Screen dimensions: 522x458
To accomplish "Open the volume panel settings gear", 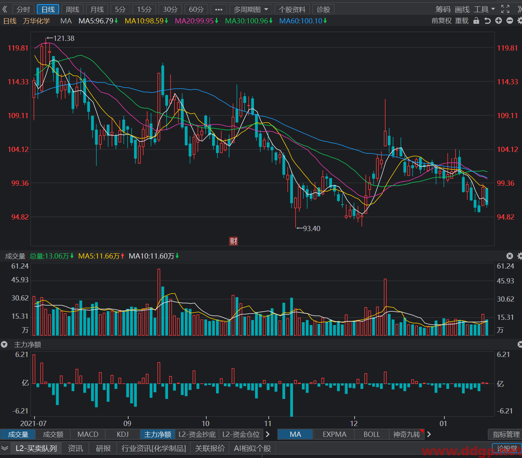I will tap(519, 256).
